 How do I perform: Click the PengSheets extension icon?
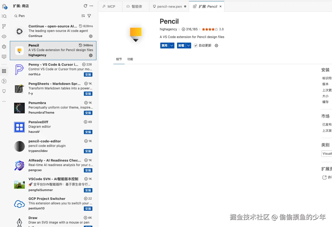(19, 89)
